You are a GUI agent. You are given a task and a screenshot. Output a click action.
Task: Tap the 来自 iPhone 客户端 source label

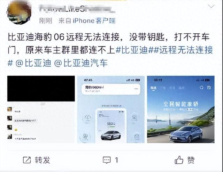(x=87, y=21)
